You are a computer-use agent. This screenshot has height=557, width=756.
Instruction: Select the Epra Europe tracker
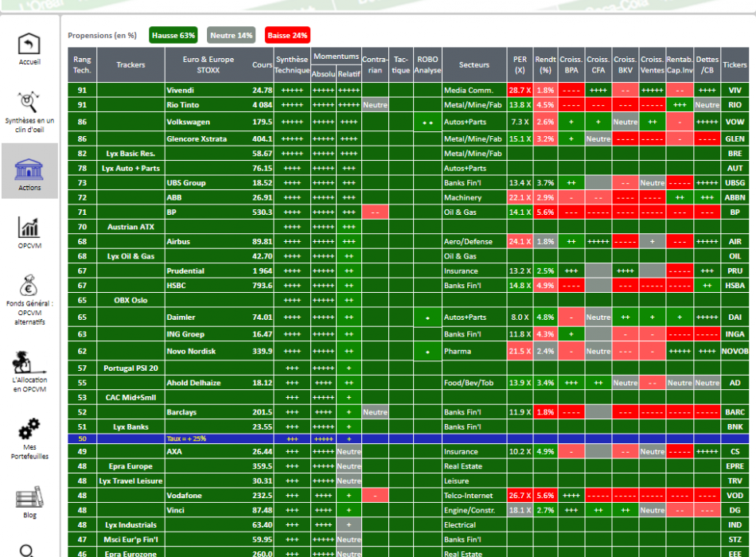(131, 466)
